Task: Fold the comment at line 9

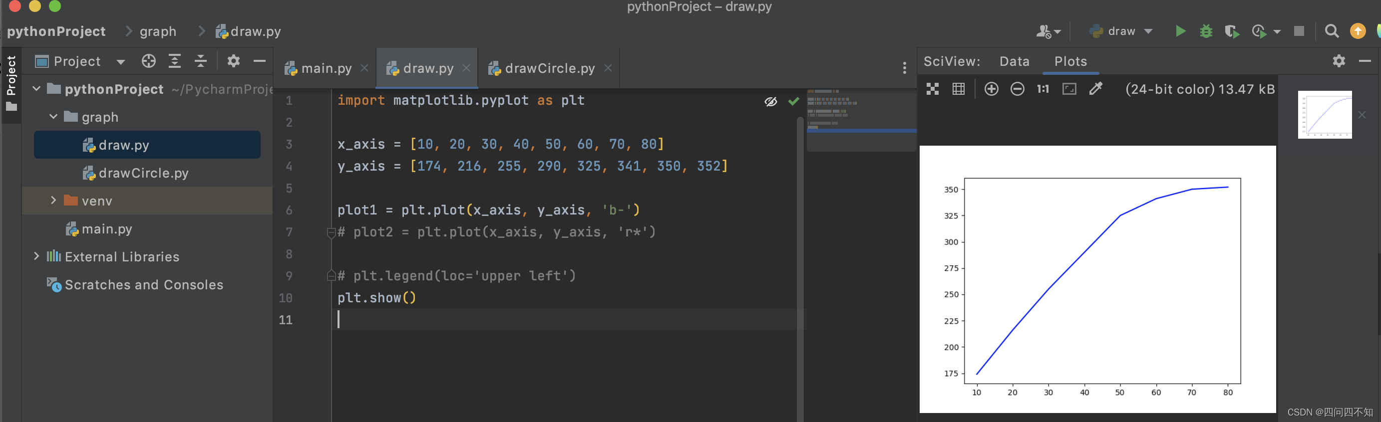Action: click(x=331, y=276)
